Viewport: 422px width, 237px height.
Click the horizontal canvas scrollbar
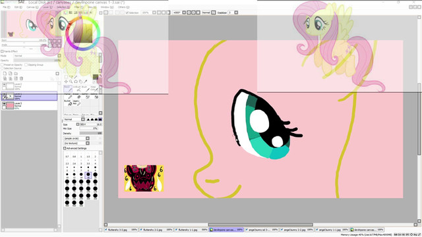pos(260,224)
